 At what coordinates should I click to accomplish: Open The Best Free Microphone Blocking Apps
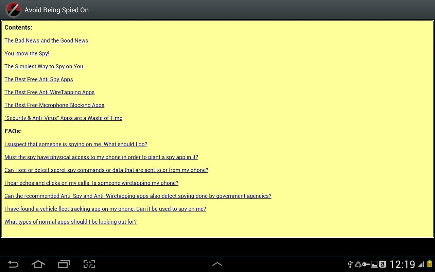[54, 105]
